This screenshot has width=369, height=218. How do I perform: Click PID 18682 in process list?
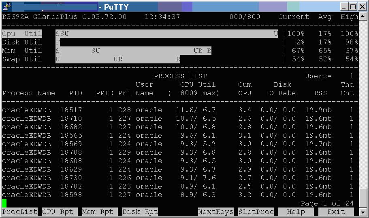pyautogui.click(x=71, y=127)
